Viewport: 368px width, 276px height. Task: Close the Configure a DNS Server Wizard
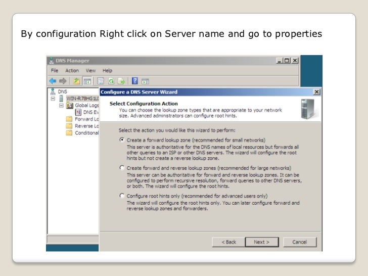(316, 92)
